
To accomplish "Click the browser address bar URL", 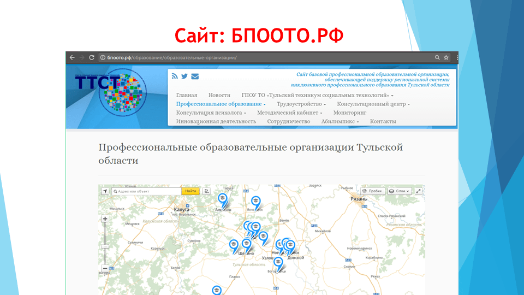I will (x=172, y=57).
